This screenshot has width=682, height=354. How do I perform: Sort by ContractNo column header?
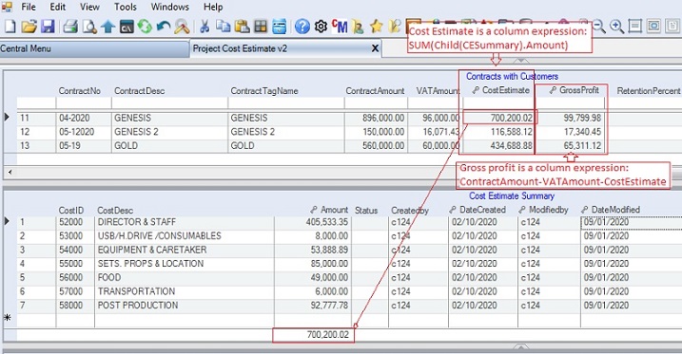click(x=80, y=91)
